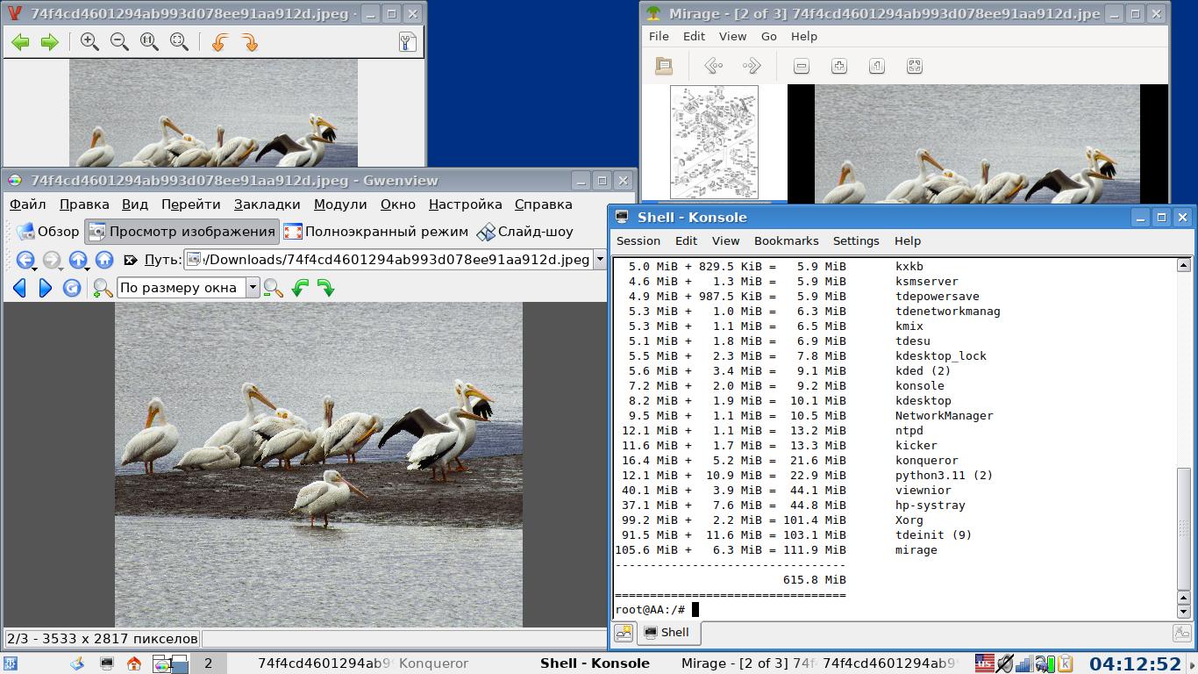This screenshot has width=1198, height=674.
Task: Click Viewnior's 1:1 normal size zoom icon
Action: (149, 42)
